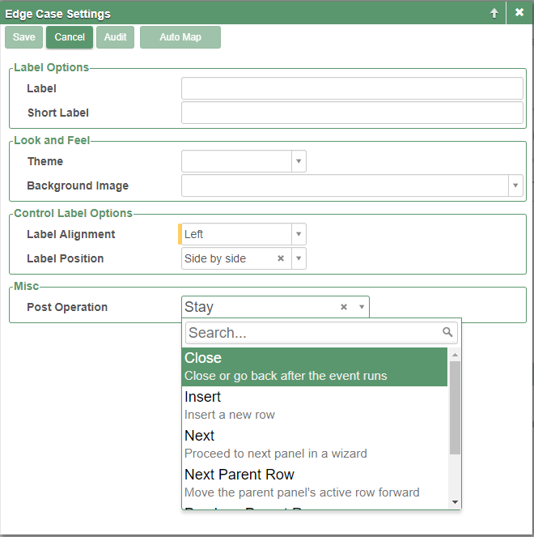534x537 pixels.
Task: Click the dropdown list scroll up arrow
Action: 455,355
